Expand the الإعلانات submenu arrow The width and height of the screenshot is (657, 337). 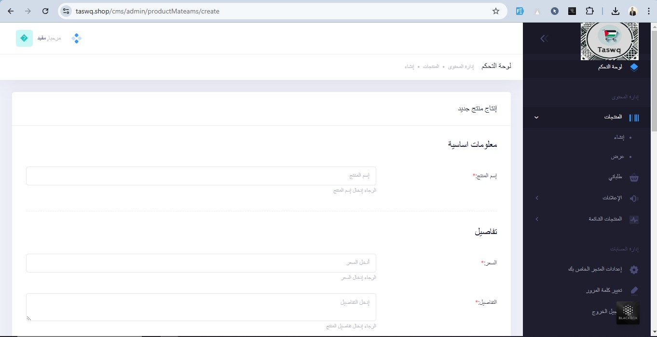[x=536, y=198]
